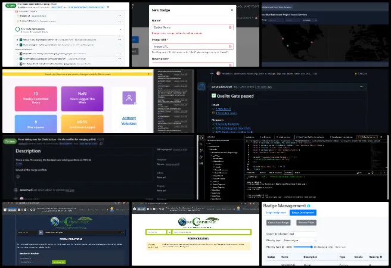Copy the branch name on the dark PR page

point(101,144)
